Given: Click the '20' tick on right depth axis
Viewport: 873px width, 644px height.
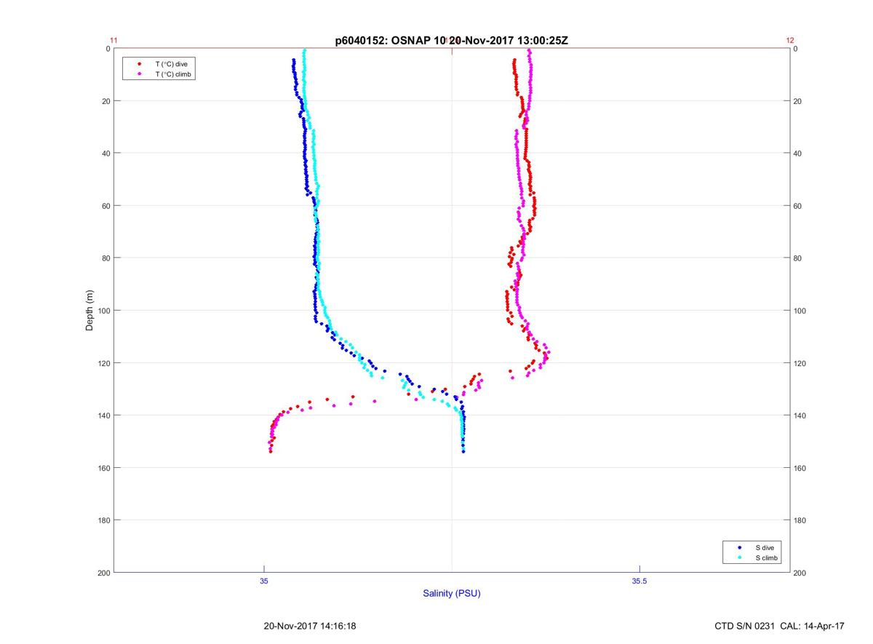Looking at the screenshot, I should click(797, 101).
